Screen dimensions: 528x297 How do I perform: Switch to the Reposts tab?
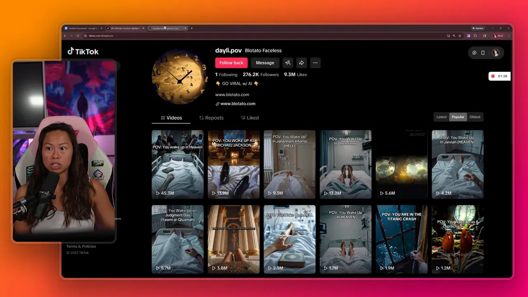coord(211,118)
